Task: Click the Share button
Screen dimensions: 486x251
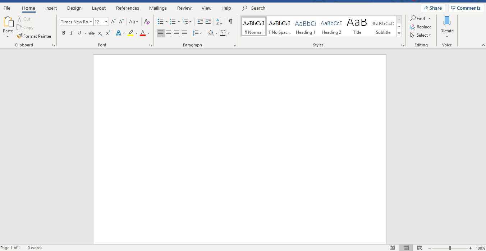Action: pos(433,8)
